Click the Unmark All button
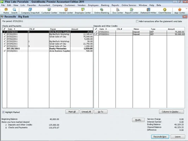Viewport: 188px width, 141px height. [x=86, y=112]
